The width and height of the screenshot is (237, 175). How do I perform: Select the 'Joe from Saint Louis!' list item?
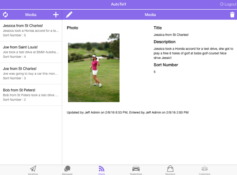click(31, 52)
